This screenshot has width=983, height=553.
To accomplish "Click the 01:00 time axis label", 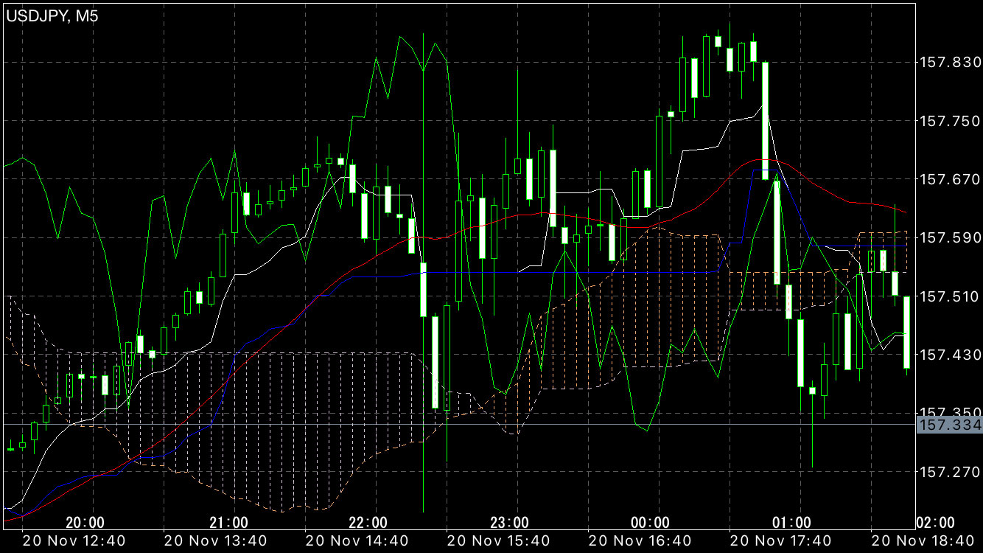I will point(791,522).
